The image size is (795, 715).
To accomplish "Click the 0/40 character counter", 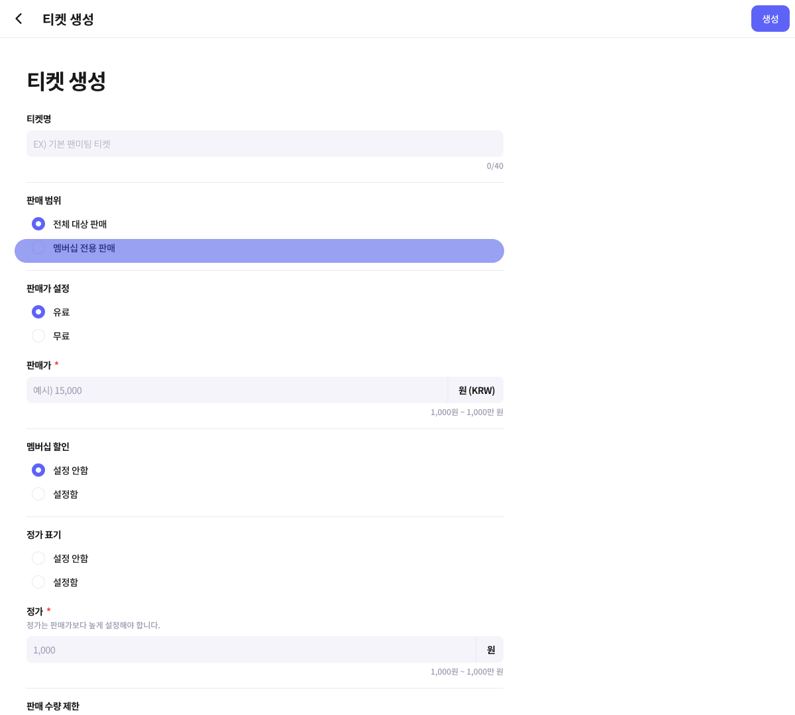I will click(495, 166).
